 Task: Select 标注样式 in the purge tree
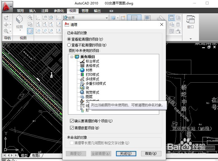pyautogui.click(x=92, y=61)
